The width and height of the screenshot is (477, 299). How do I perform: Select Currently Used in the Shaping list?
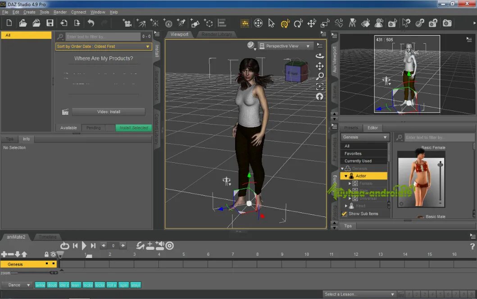(364, 161)
